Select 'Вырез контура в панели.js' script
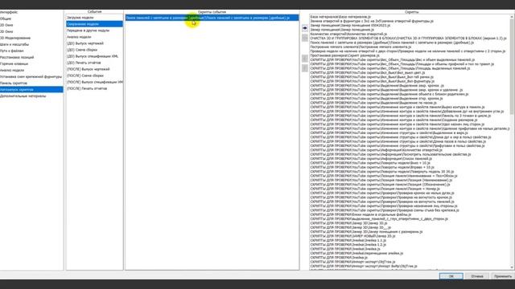Image resolution: width=515 pixels, height=289 pixels. click(398, 107)
